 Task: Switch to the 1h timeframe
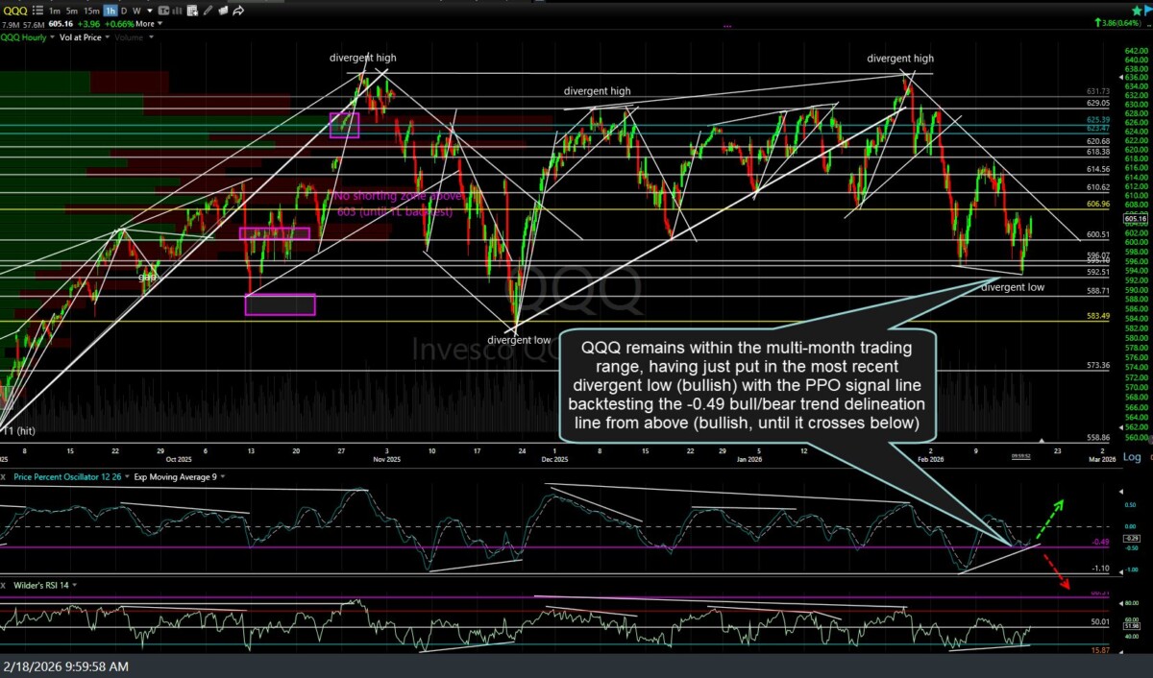coord(111,10)
